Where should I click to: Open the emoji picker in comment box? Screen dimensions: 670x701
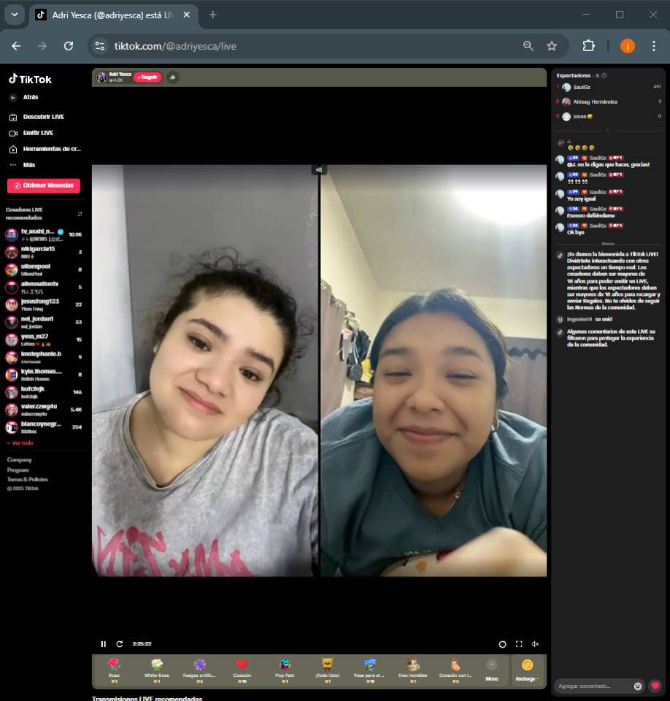point(638,686)
